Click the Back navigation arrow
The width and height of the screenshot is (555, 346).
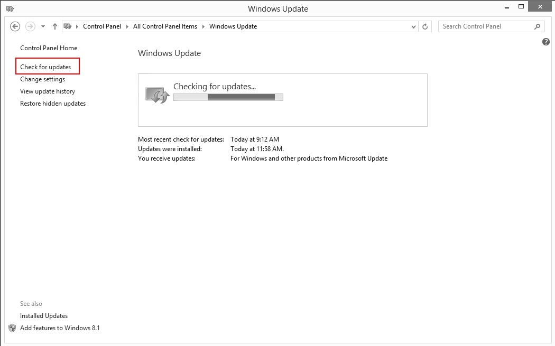pyautogui.click(x=15, y=26)
